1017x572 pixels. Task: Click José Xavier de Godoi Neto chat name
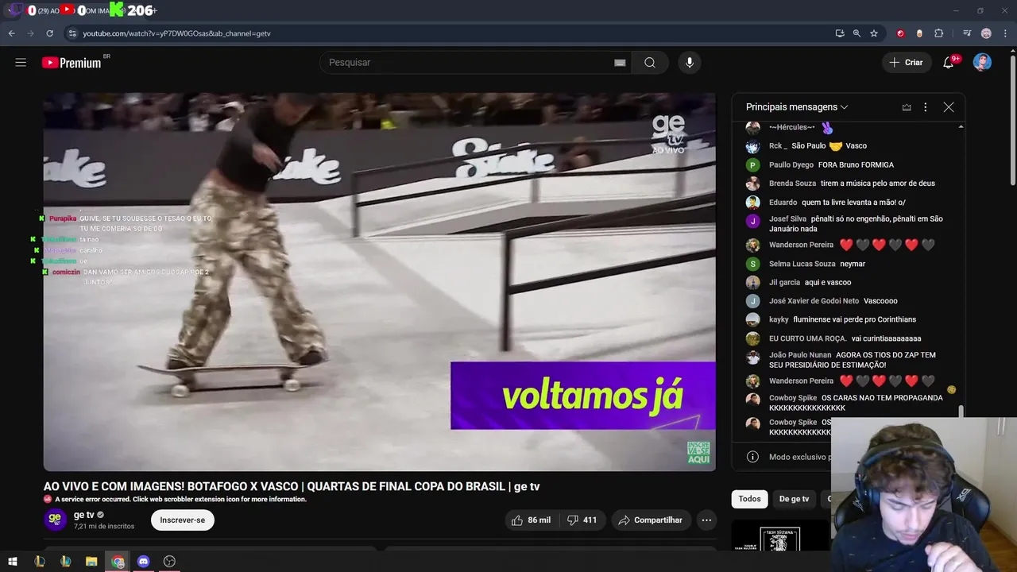coord(814,301)
